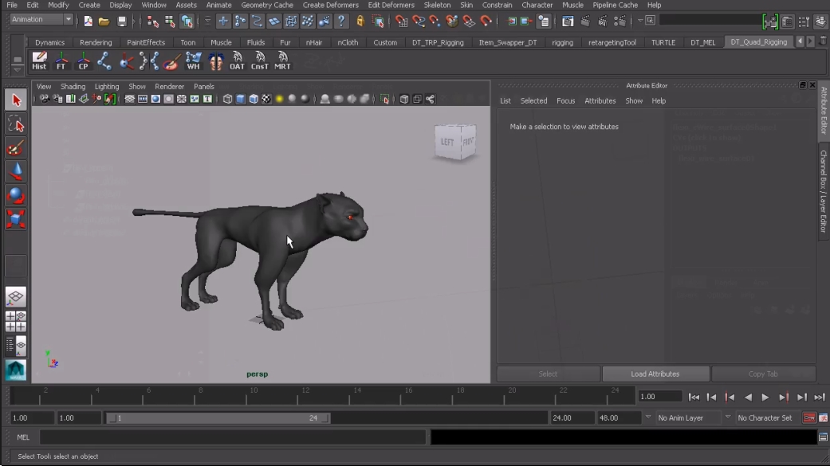The height and width of the screenshot is (466, 830).
Task: Show next shelf tabs with right arrow
Action: [810, 41]
